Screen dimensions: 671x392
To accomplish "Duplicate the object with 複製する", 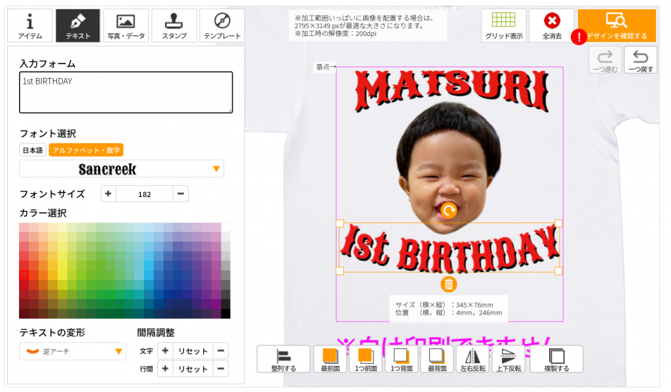I will coord(556,359).
